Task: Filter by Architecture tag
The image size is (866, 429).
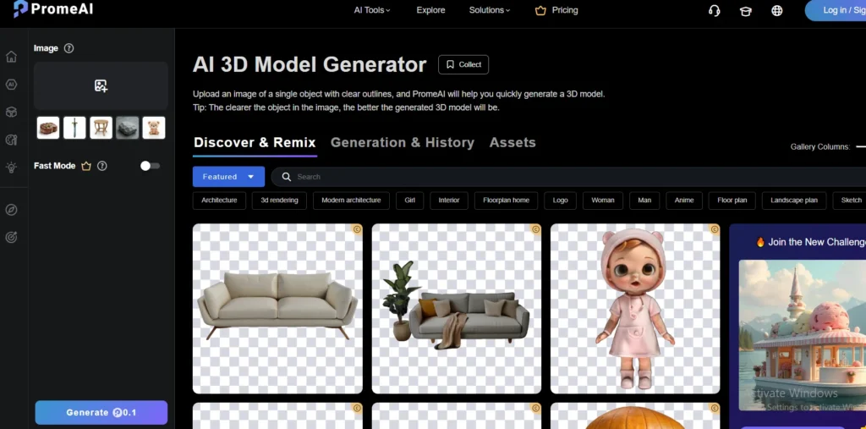Action: coord(219,201)
